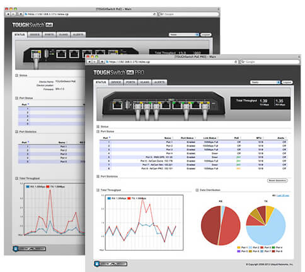Select Port 8 AirCam PRO row
The height and width of the screenshot is (272, 305).
(193, 169)
